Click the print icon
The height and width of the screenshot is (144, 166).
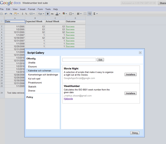pyautogui.click(x=2, y=14)
